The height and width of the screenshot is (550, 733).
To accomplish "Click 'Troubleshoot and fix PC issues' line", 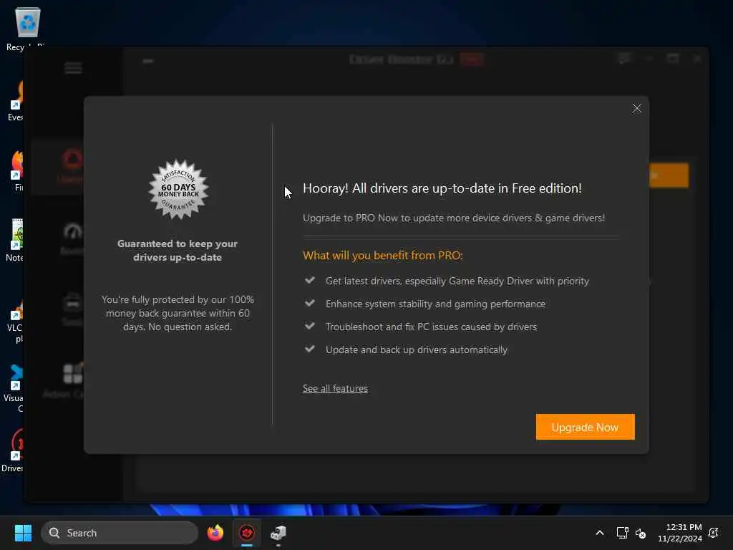I will point(431,327).
